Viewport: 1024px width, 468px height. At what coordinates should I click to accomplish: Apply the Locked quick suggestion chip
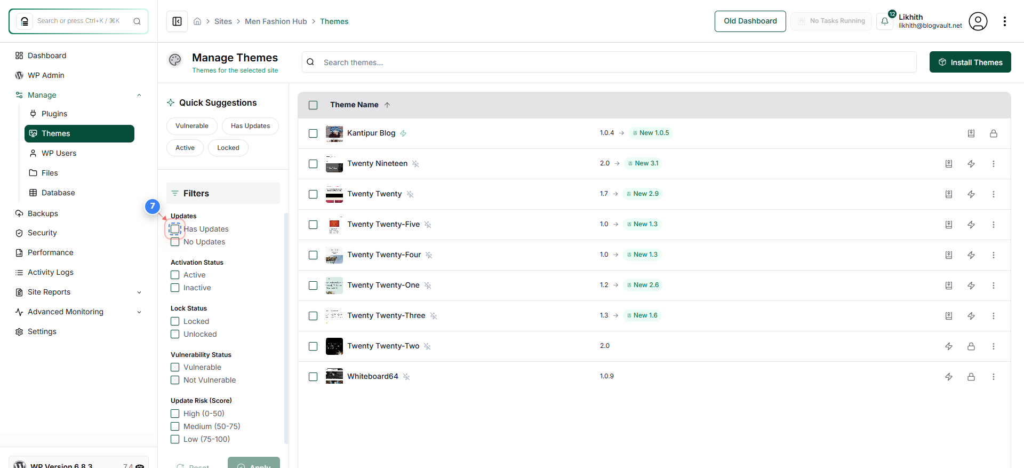[x=228, y=148]
